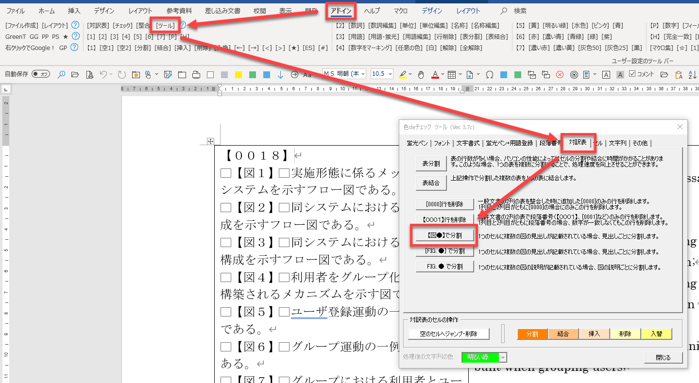
Task: Click the 【図●】で分割 button
Action: [444, 235]
